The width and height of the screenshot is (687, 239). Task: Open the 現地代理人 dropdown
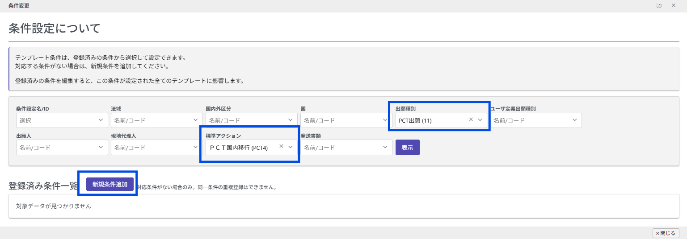[x=195, y=147]
